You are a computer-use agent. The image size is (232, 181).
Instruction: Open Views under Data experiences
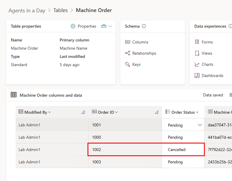[x=207, y=53]
